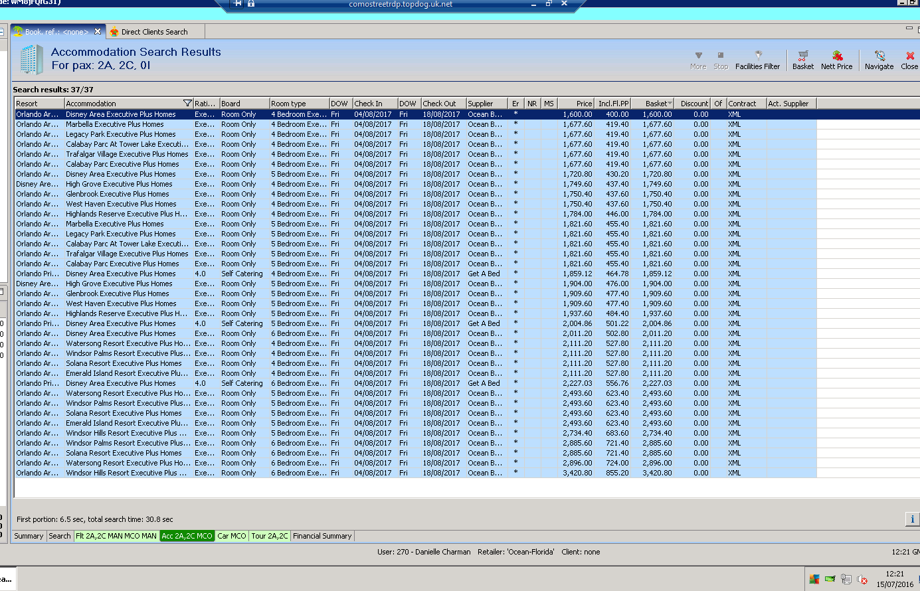Click the Rati... column header
Screen dimensions: 920x591
click(x=207, y=104)
